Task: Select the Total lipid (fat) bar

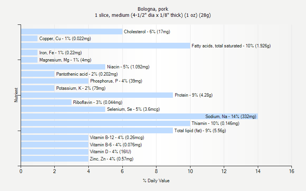Action: (97, 131)
